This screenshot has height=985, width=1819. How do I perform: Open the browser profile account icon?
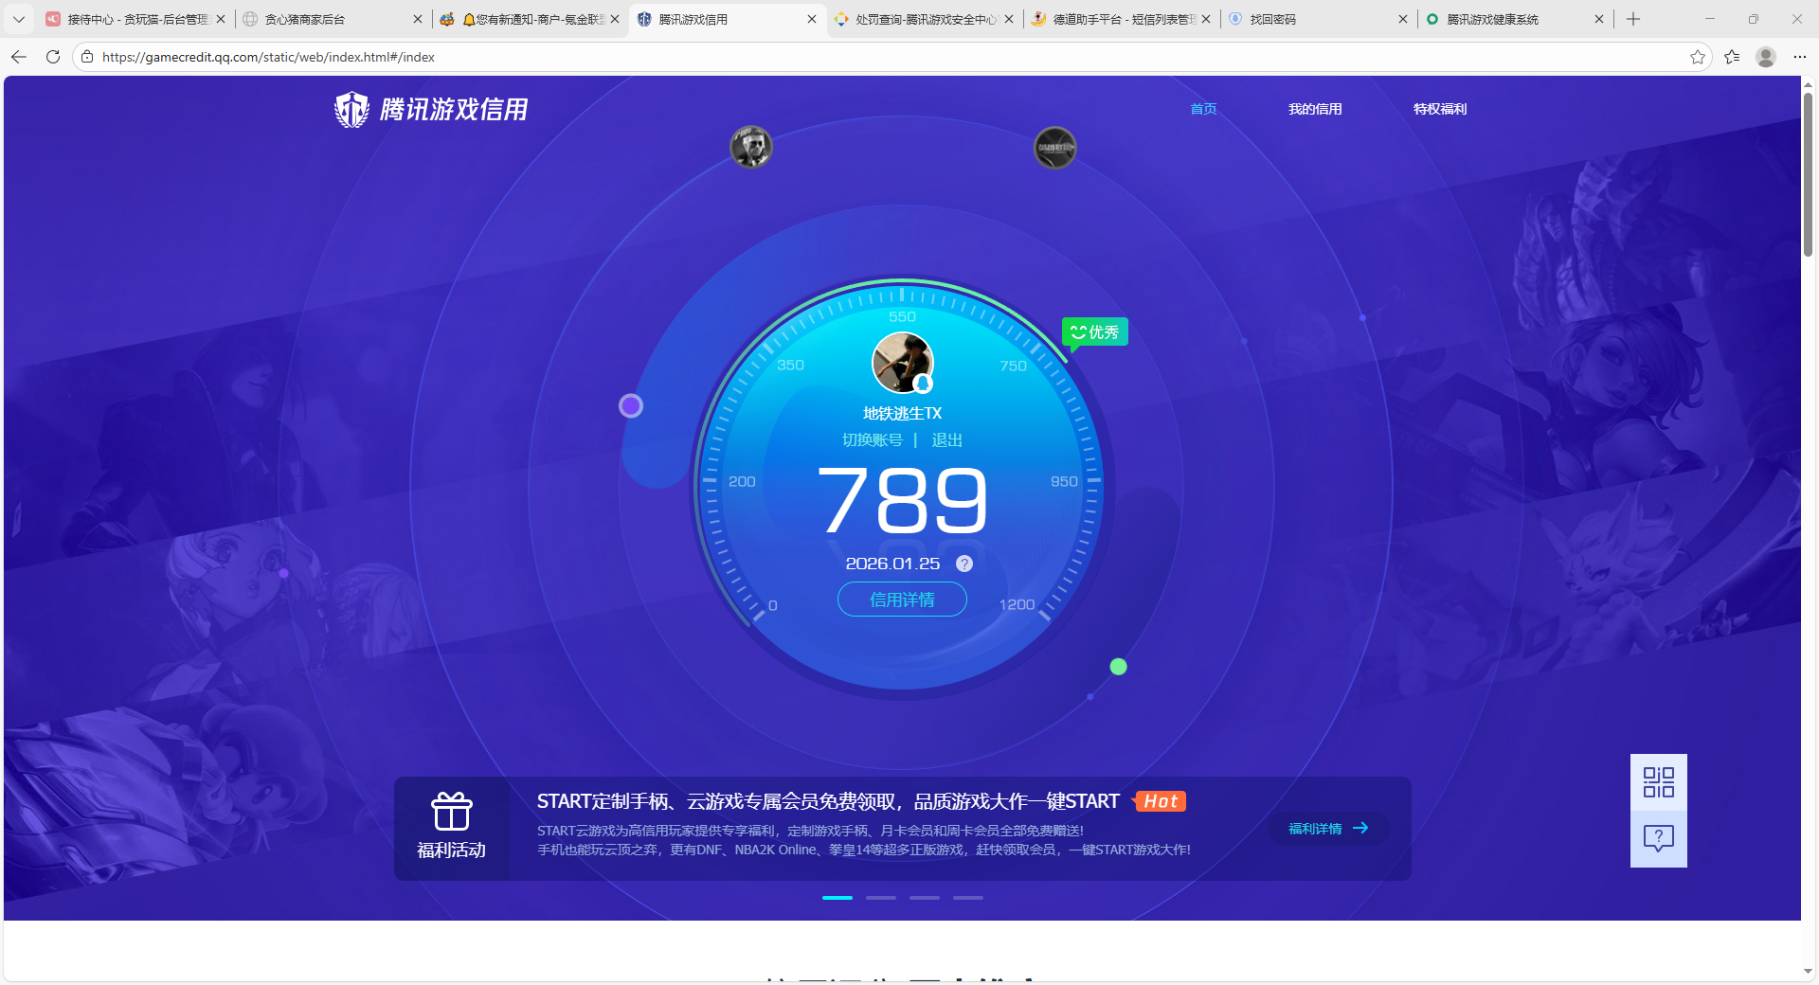click(x=1765, y=57)
